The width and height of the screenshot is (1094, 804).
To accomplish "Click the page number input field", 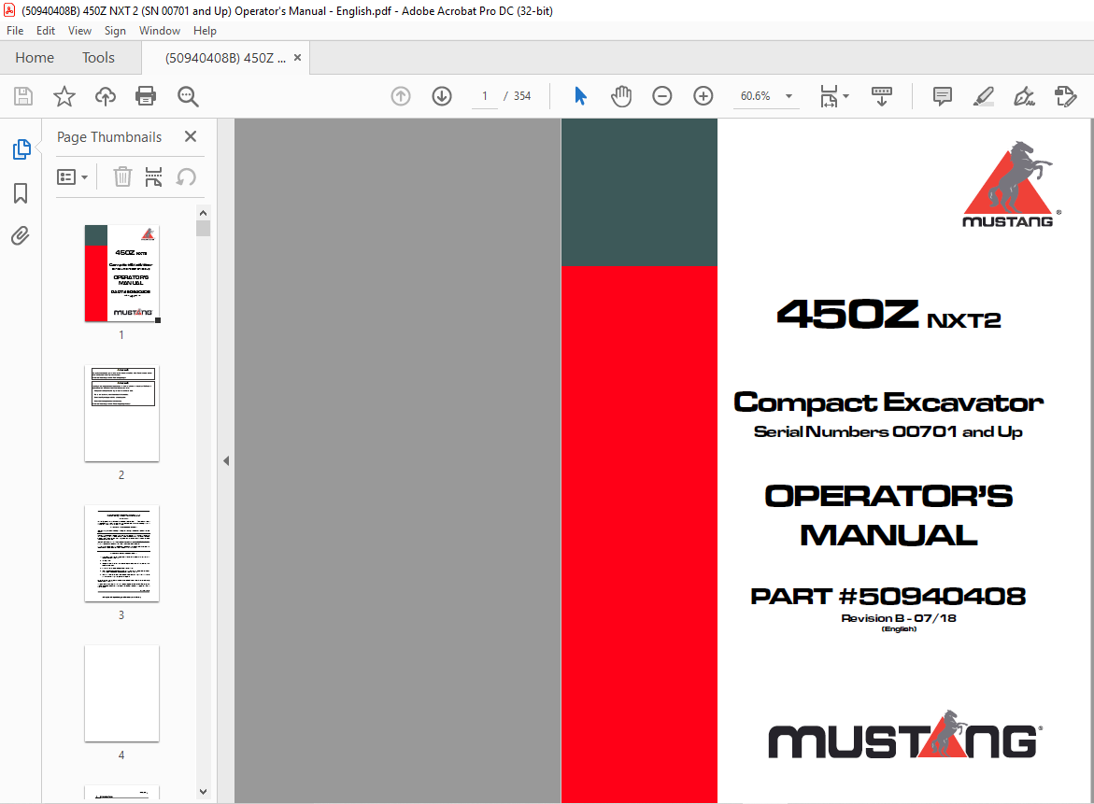I will coord(484,96).
